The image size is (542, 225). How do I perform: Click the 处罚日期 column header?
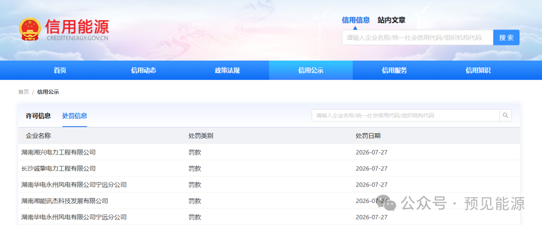coord(368,136)
